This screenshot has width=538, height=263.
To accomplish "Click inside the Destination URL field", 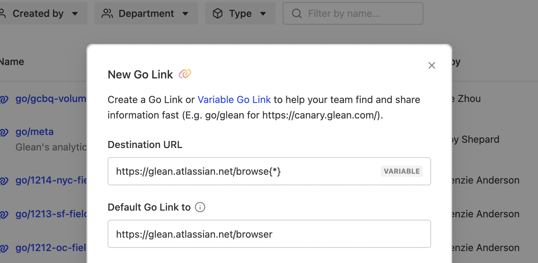I will [246, 171].
